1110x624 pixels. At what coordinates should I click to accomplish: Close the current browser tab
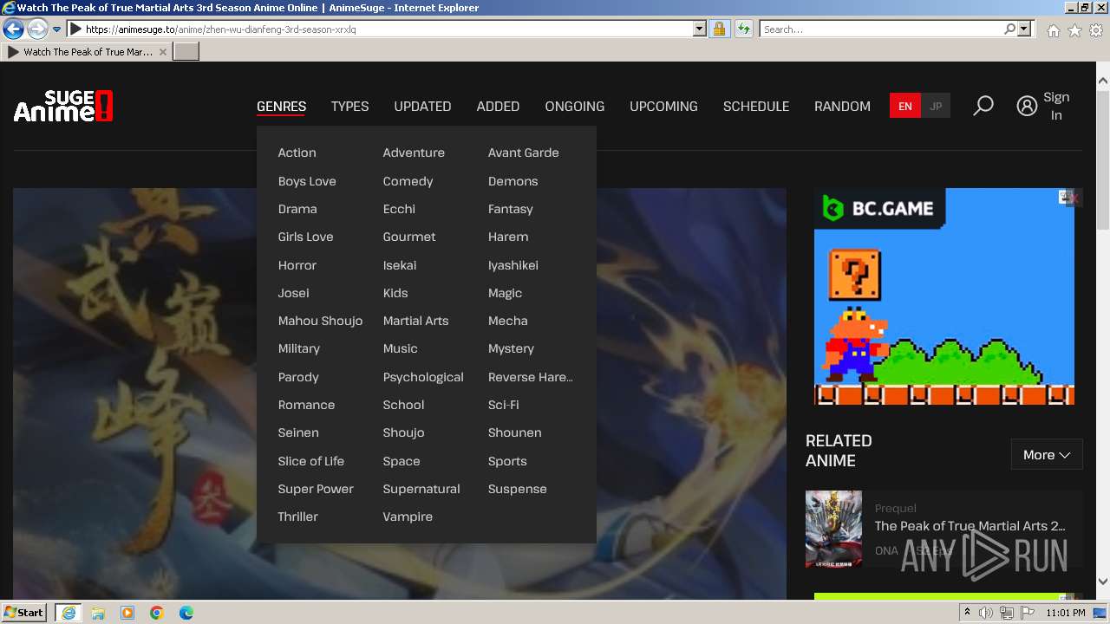163,52
